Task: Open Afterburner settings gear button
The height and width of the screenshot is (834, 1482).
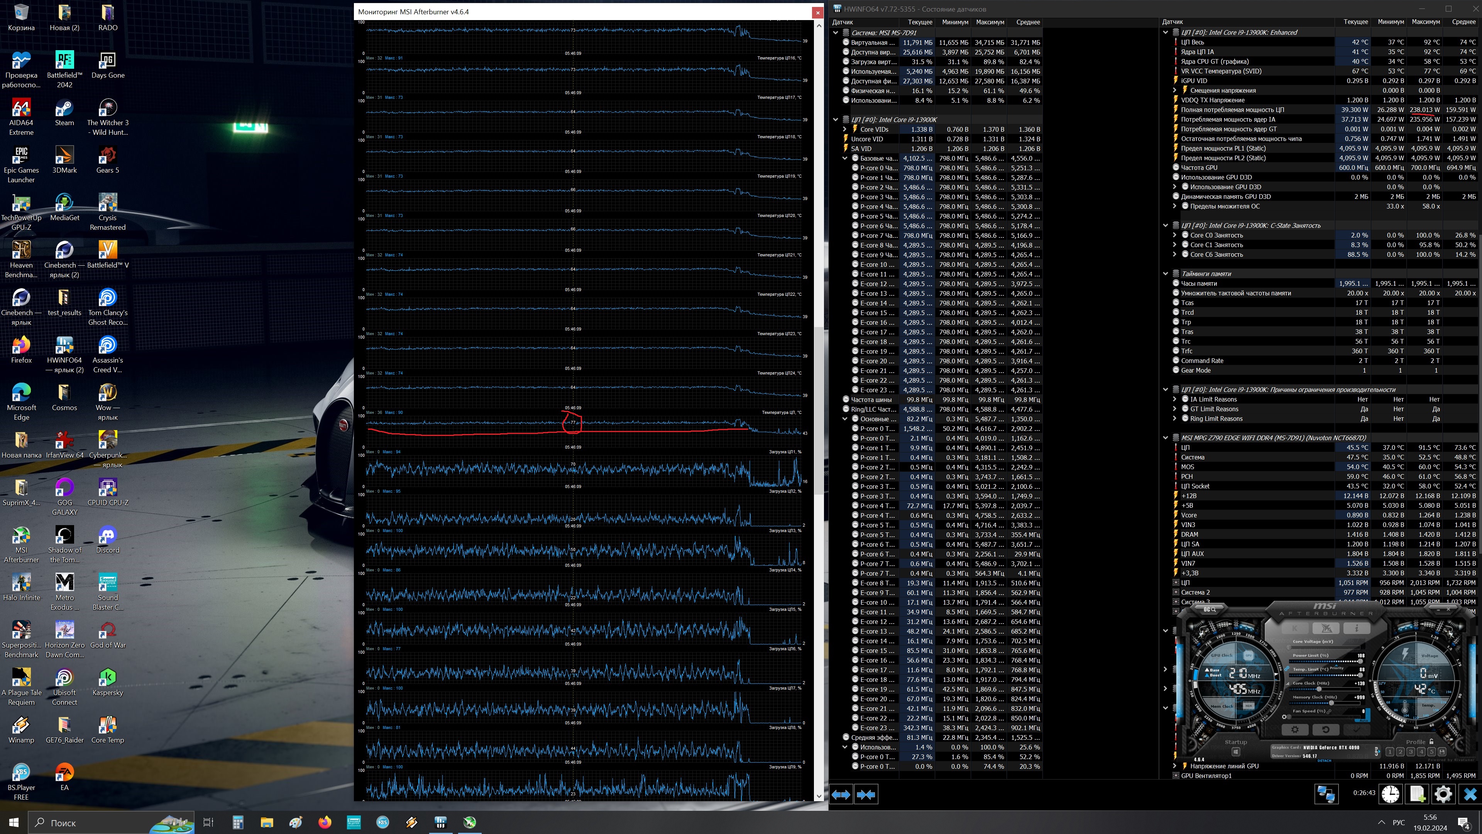Action: [1294, 729]
